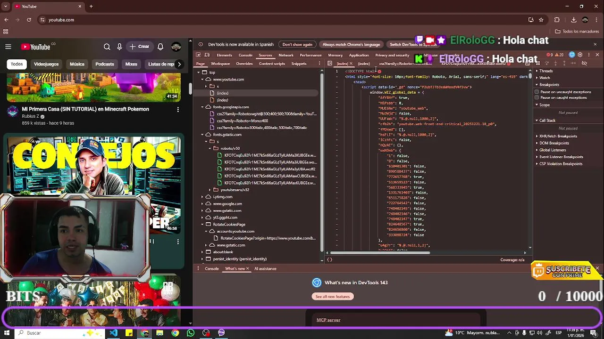The height and width of the screenshot is (339, 604).
Task: Open a new Chrome tab
Action: point(91,6)
